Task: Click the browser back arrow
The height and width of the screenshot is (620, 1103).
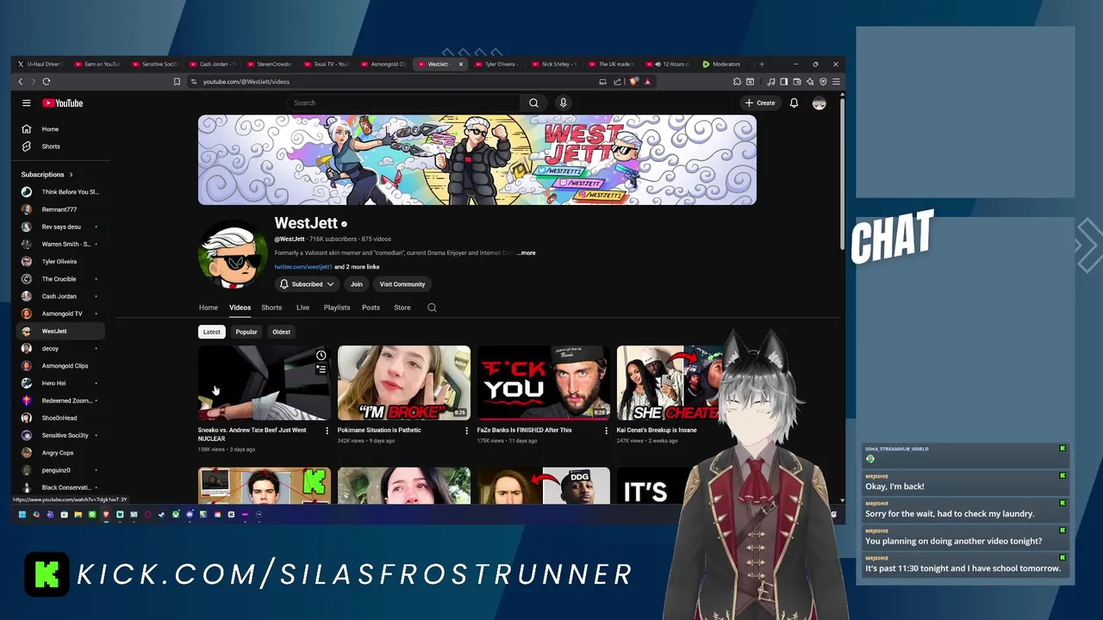Action: [x=21, y=81]
